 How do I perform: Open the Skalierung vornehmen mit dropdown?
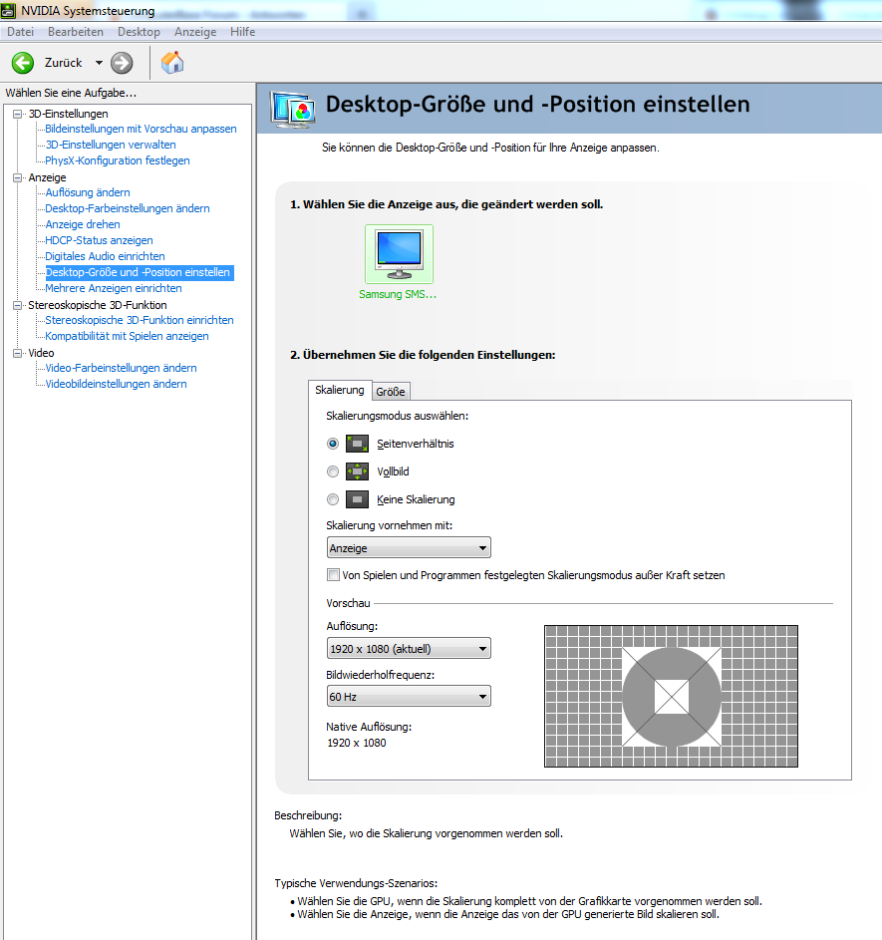click(x=409, y=548)
